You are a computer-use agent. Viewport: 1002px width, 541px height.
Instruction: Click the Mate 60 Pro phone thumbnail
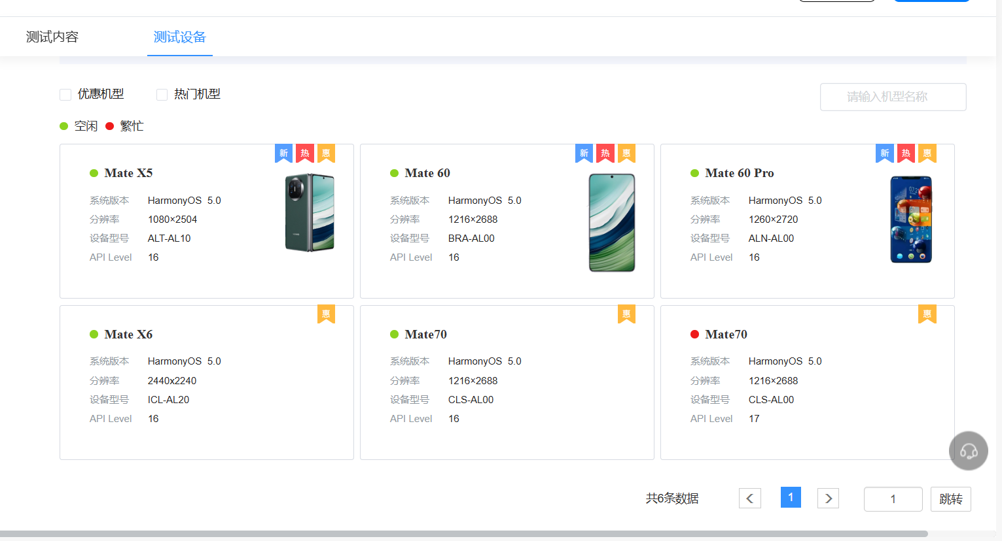(x=911, y=220)
